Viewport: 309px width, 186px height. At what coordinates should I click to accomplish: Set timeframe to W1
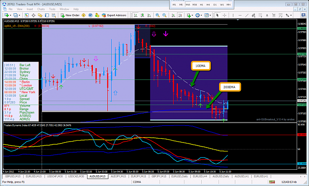[222, 4]
